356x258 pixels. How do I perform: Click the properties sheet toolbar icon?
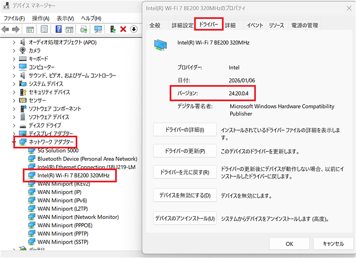(44, 29)
